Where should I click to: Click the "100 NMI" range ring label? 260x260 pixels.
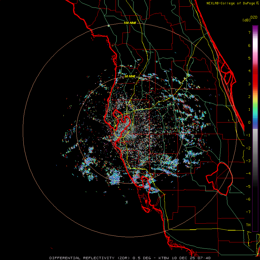pyautogui.click(x=130, y=23)
